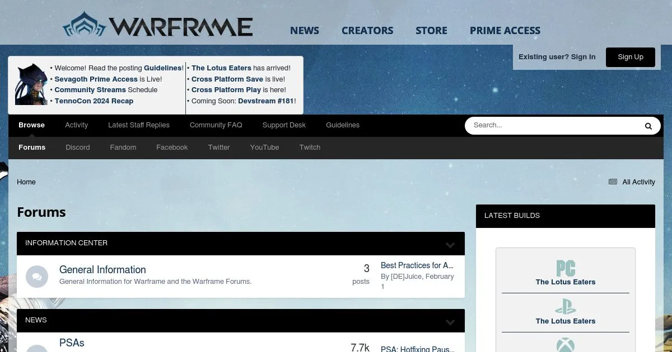Select the Browse tab
Image resolution: width=672 pixels, height=352 pixels.
coord(31,125)
